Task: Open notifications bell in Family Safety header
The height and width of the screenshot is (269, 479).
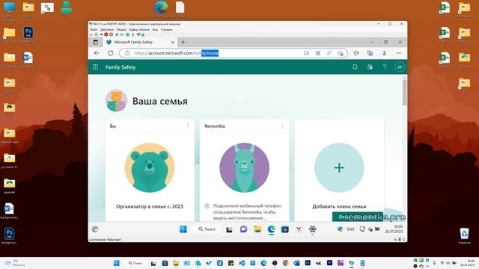Action: [x=355, y=67]
